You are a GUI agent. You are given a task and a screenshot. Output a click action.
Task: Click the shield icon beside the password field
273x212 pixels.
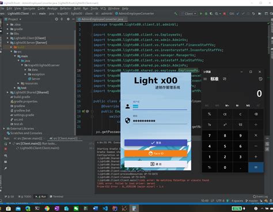127,121
